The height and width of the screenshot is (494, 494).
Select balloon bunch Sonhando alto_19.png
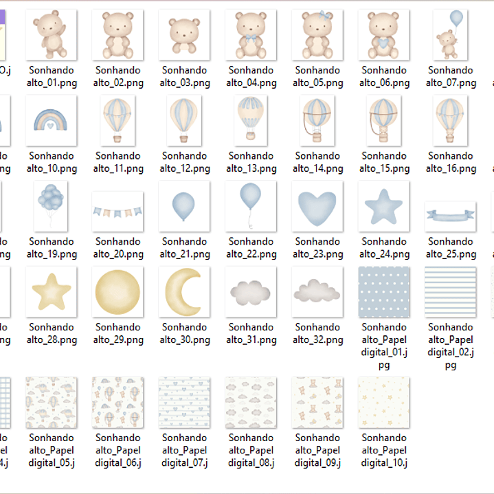point(52,206)
